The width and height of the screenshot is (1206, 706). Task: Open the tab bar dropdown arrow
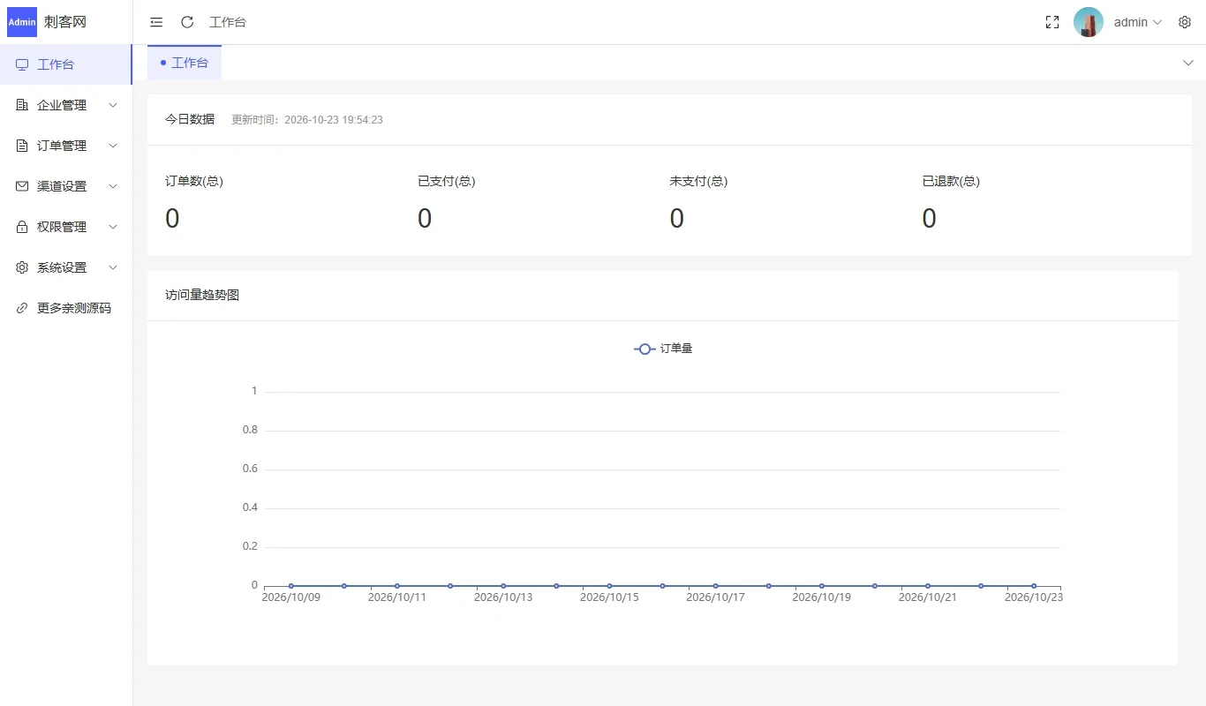pyautogui.click(x=1187, y=63)
